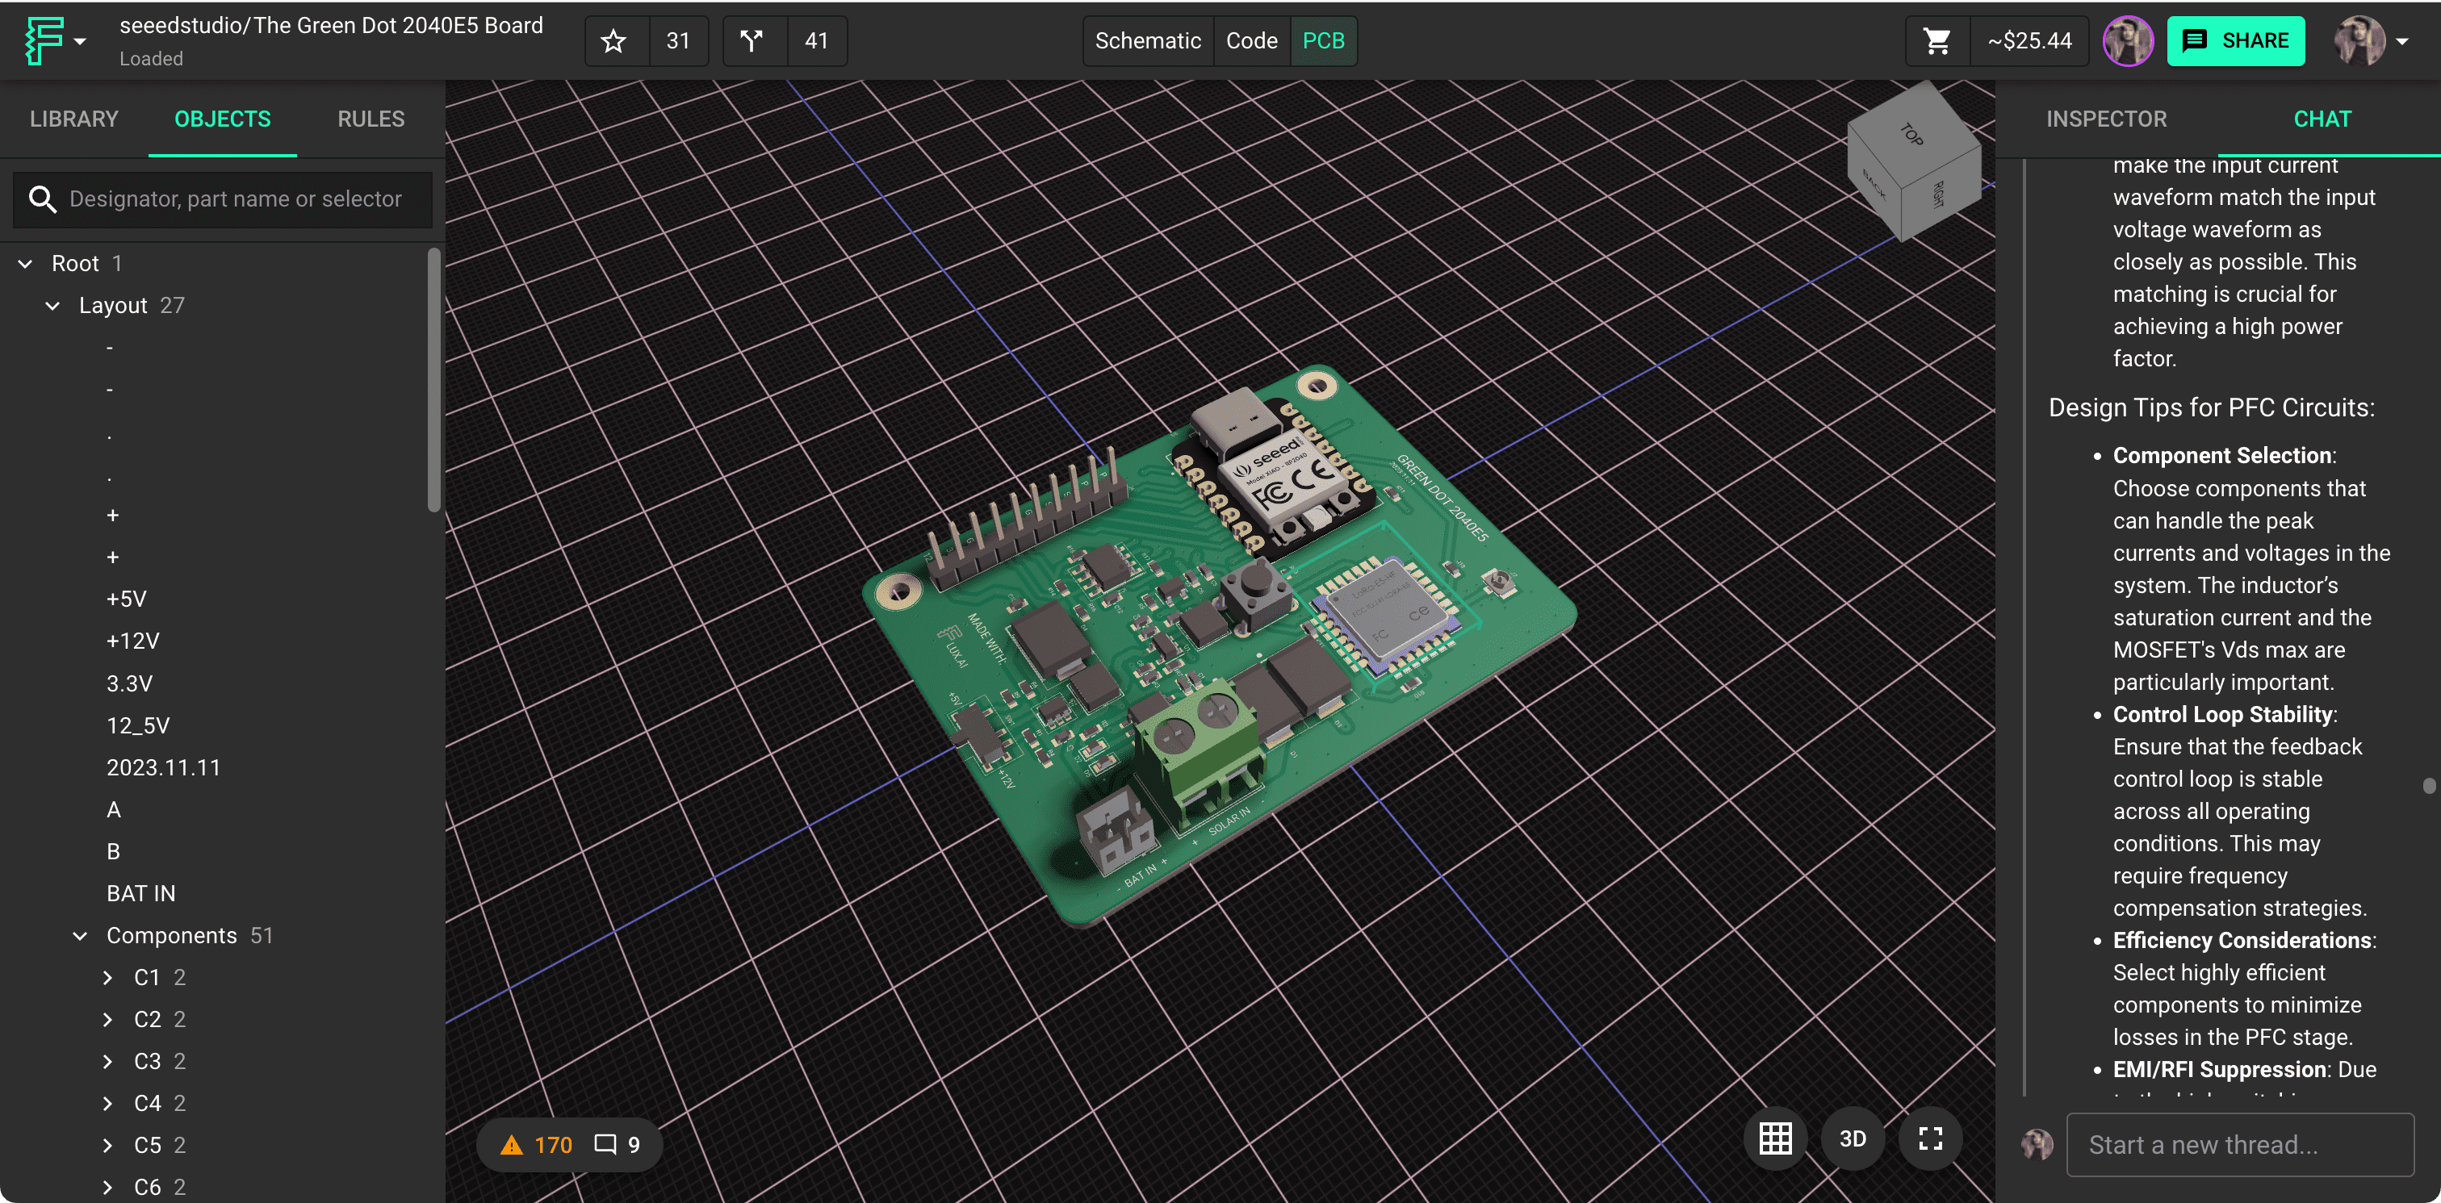Switch to the RULES tab
The width and height of the screenshot is (2441, 1203).
[371, 119]
